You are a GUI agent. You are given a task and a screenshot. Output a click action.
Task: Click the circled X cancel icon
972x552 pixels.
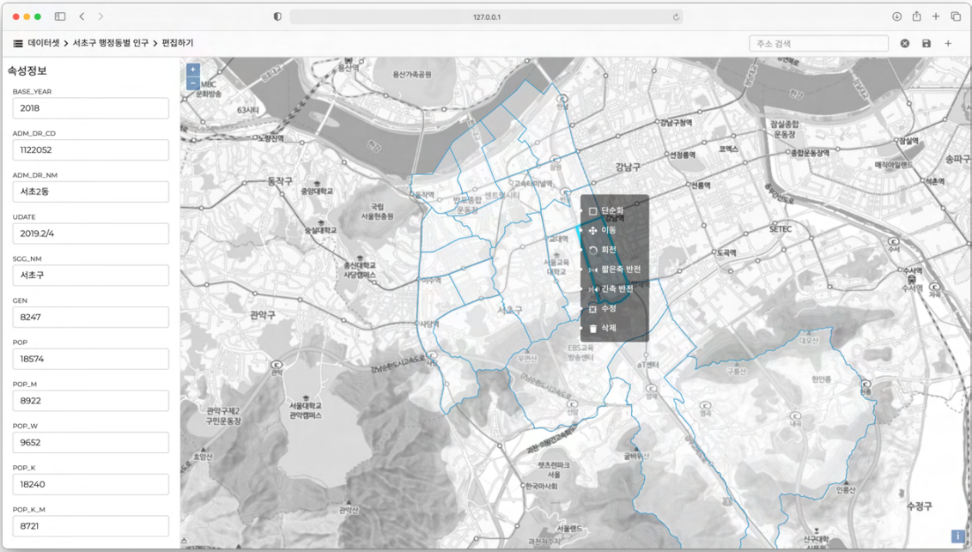(905, 44)
